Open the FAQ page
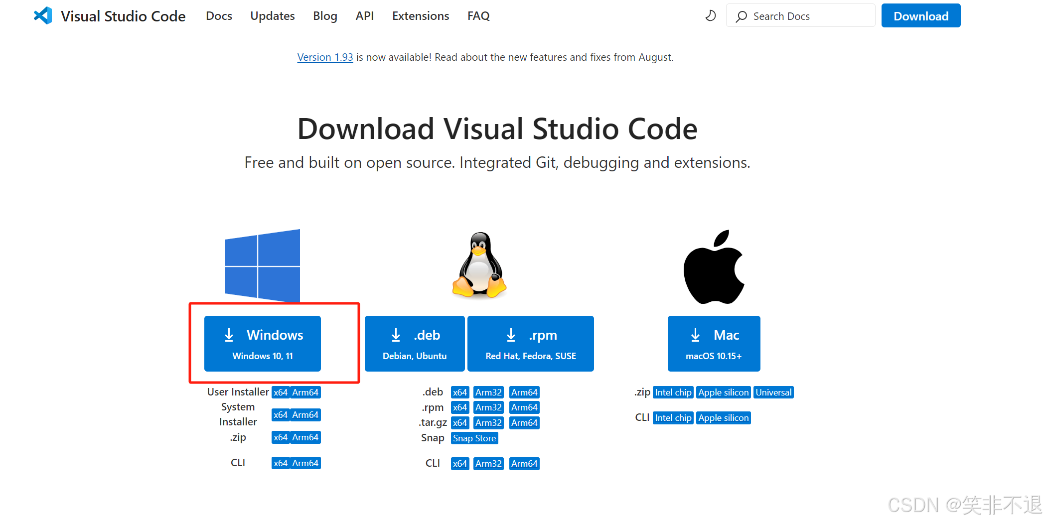1045x522 pixels. (x=478, y=16)
